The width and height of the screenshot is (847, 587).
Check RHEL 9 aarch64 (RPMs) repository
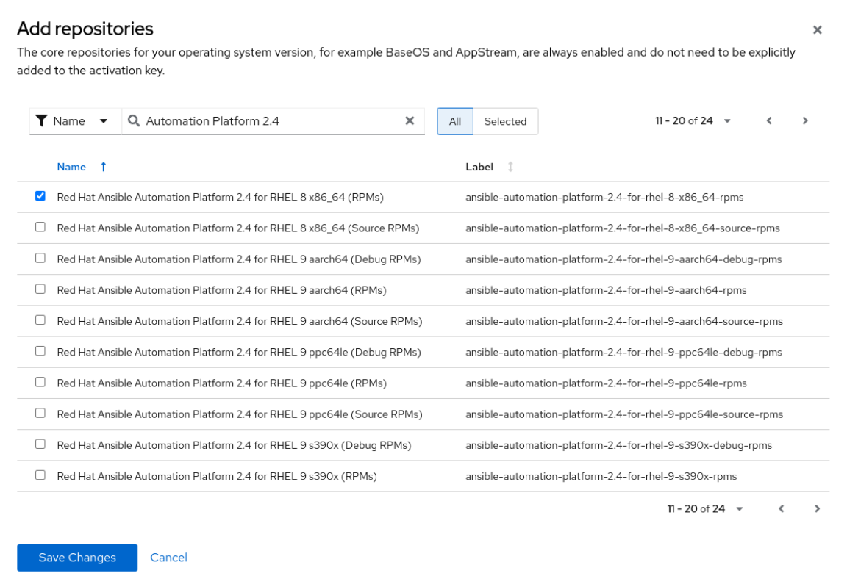(40, 289)
